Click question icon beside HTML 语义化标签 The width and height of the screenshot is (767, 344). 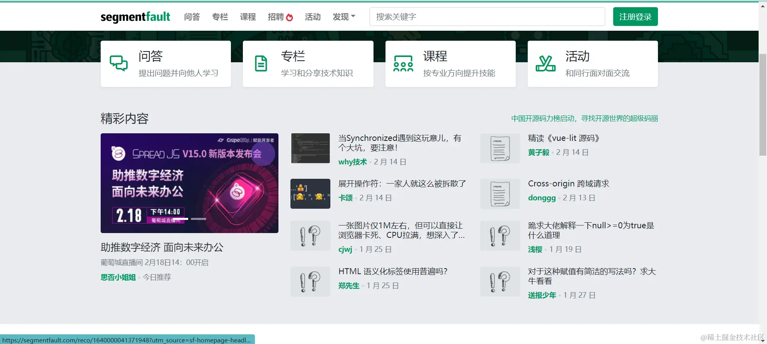point(310,281)
